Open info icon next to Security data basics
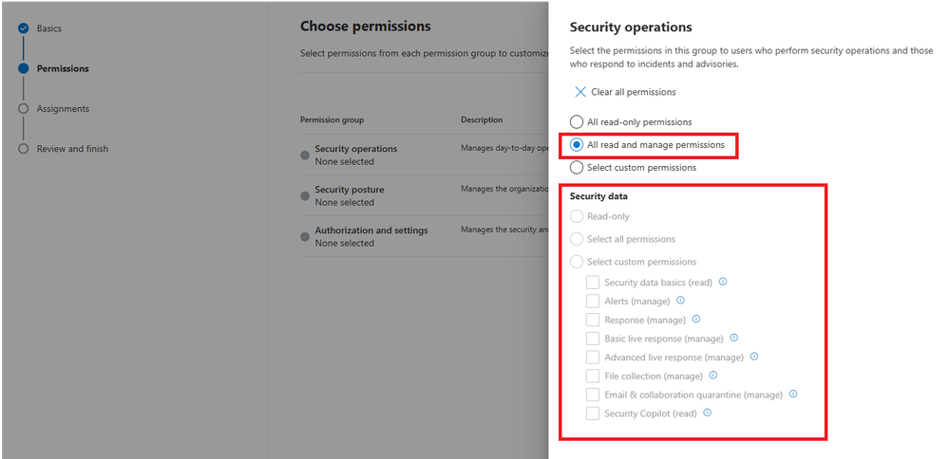The width and height of the screenshot is (949, 459). (x=723, y=282)
